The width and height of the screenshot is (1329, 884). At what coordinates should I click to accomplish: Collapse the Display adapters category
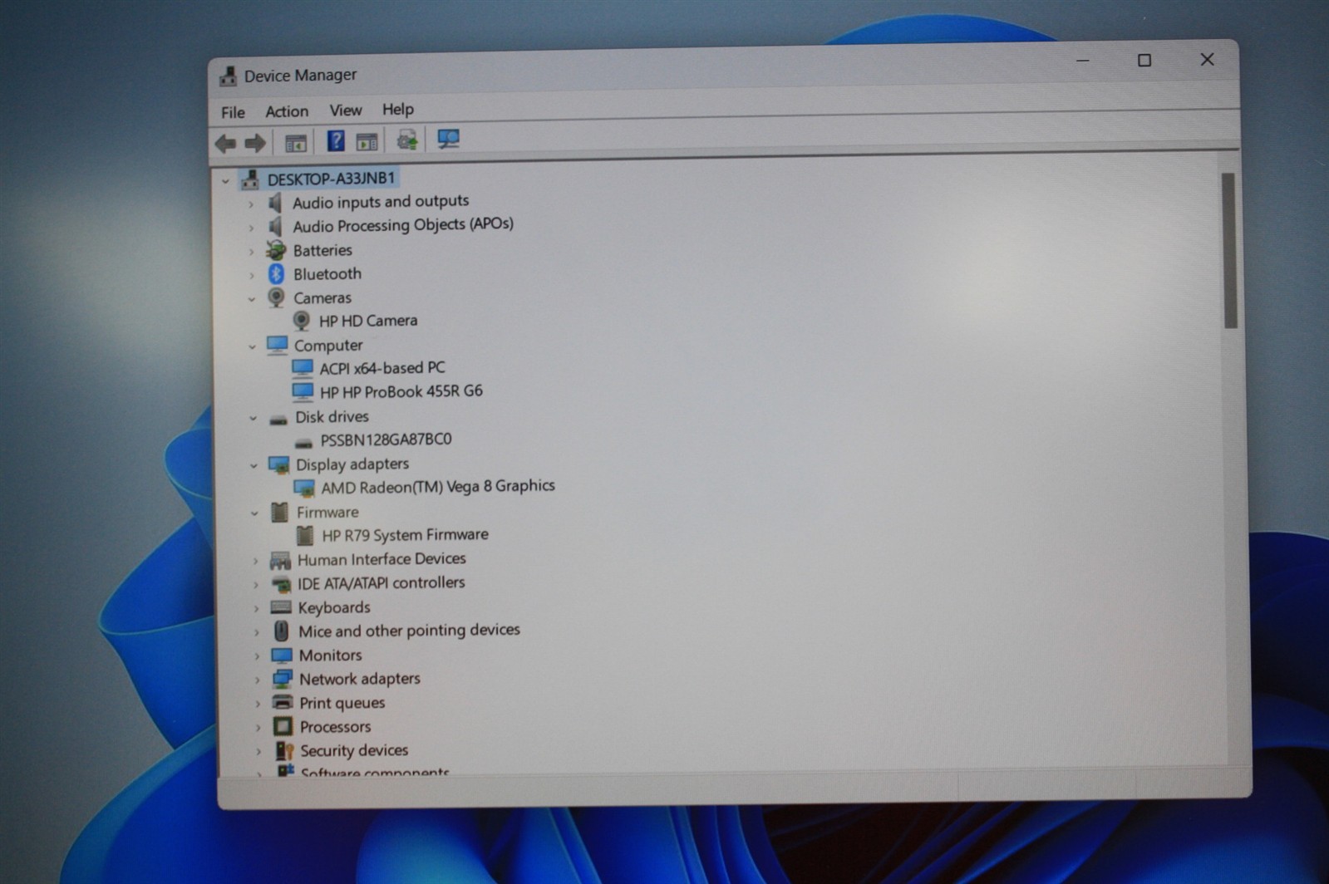(x=253, y=466)
